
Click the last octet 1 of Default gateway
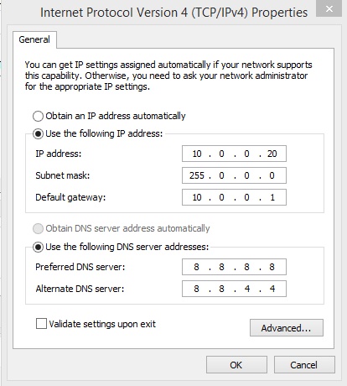(x=272, y=197)
